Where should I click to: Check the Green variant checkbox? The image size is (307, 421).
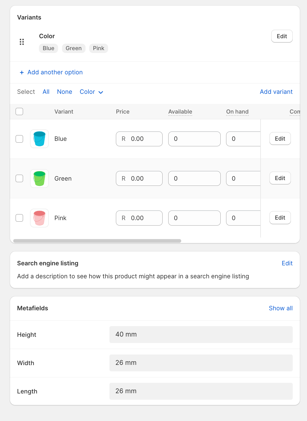19,179
